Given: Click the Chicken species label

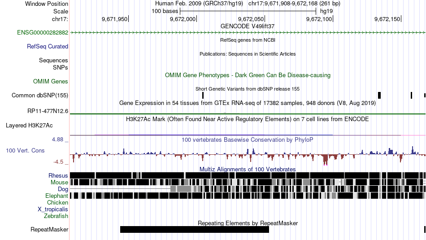Looking at the screenshot, I should (x=57, y=203).
